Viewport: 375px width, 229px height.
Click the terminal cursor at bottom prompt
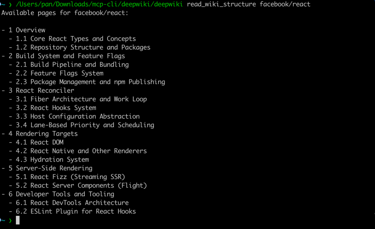(x=18, y=220)
